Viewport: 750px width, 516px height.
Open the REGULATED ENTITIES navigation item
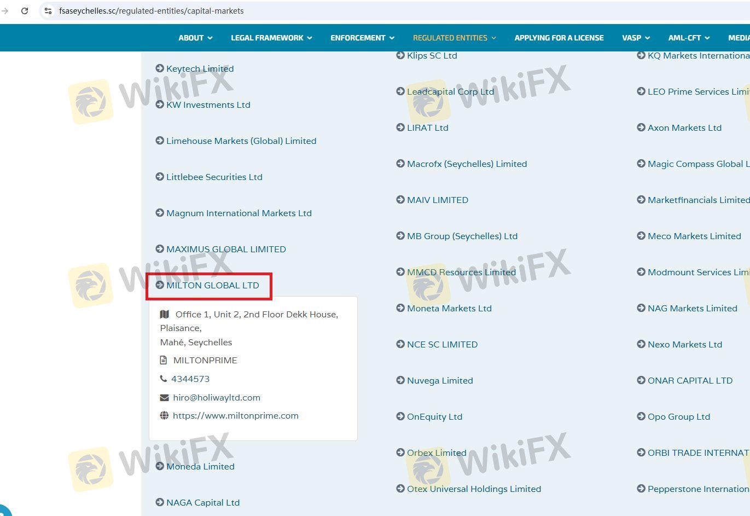point(450,38)
